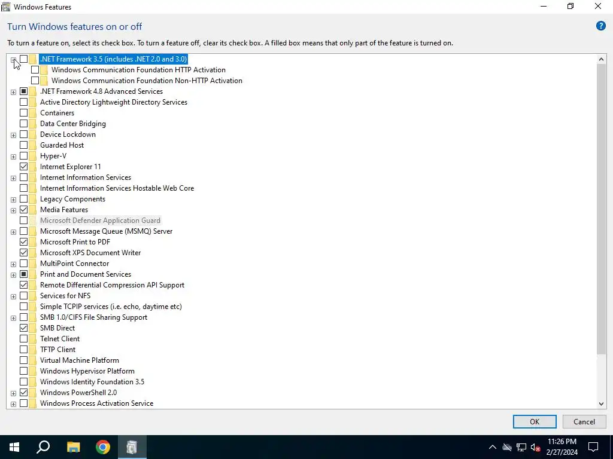Enable TFTP Client checkbox

[x=24, y=349]
